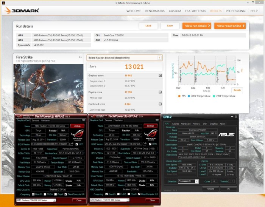Minimize the CPU-Z window
The width and height of the screenshot is (265, 207).
tap(232, 116)
